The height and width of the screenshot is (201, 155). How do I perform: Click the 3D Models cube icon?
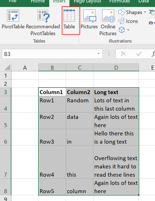tap(122, 30)
